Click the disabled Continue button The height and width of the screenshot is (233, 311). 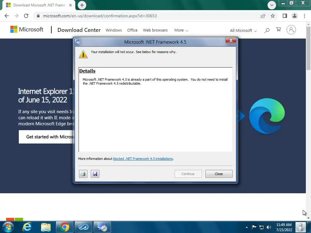(188, 174)
